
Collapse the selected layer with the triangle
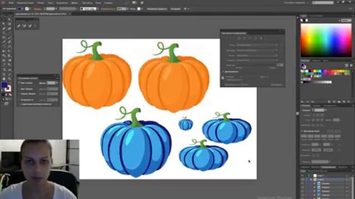click(311, 180)
